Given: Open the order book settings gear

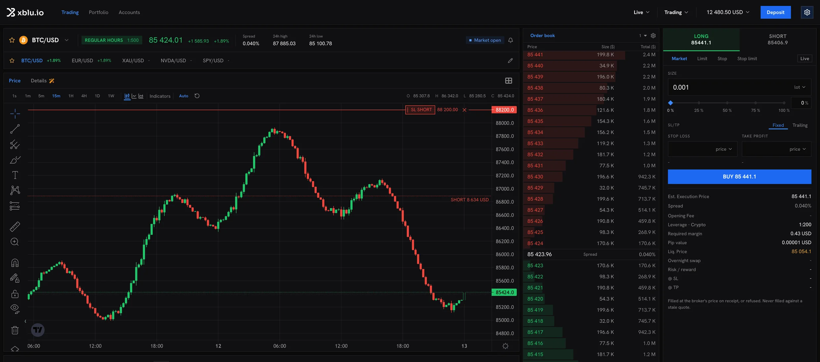Looking at the screenshot, I should [653, 35].
